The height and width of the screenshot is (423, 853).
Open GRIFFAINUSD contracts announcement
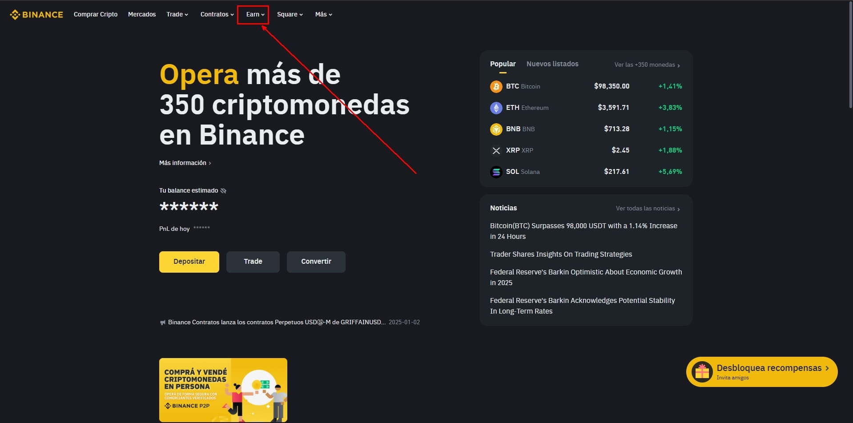pos(277,322)
